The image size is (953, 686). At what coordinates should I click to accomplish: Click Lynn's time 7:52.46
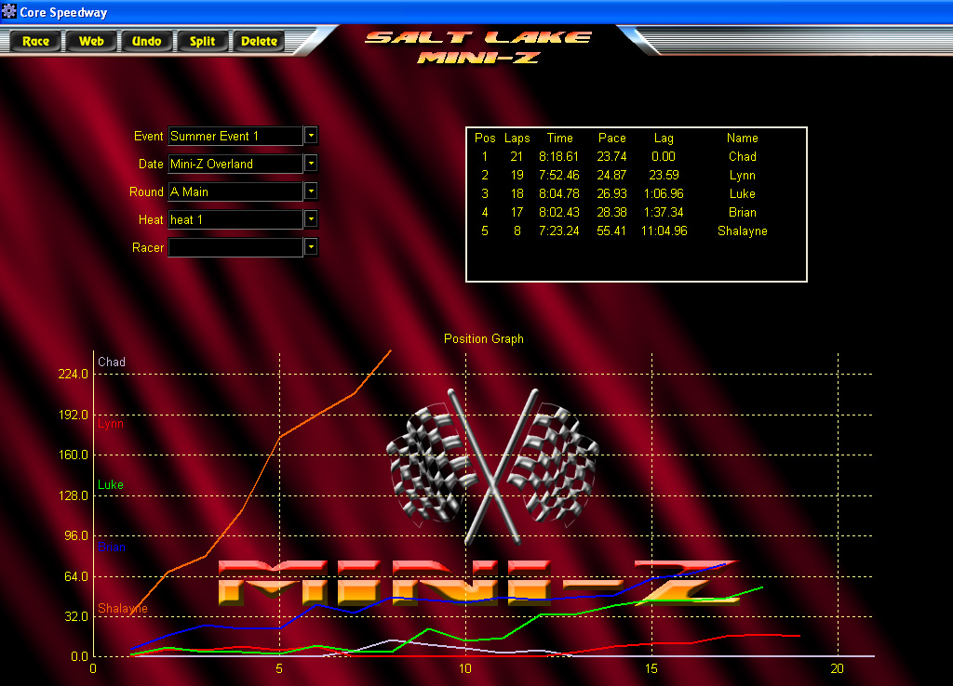pos(559,176)
